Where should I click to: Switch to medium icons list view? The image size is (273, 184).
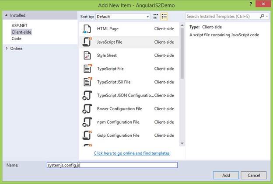click(x=164, y=17)
